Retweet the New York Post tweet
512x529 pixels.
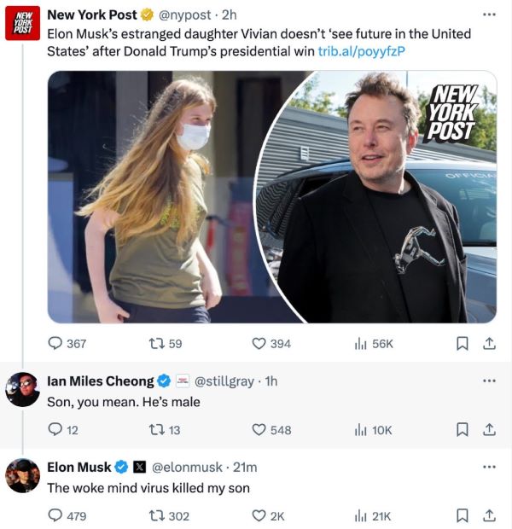pyautogui.click(x=156, y=344)
